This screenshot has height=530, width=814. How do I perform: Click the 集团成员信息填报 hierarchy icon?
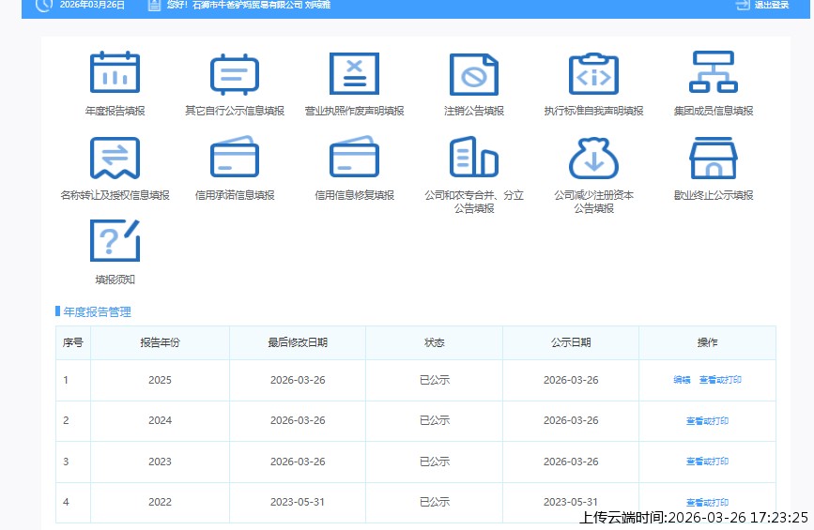714,74
